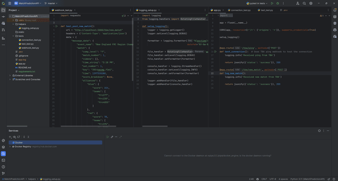Click run gutter icon beside test_connection function
338x181 pixels.
(216, 52)
